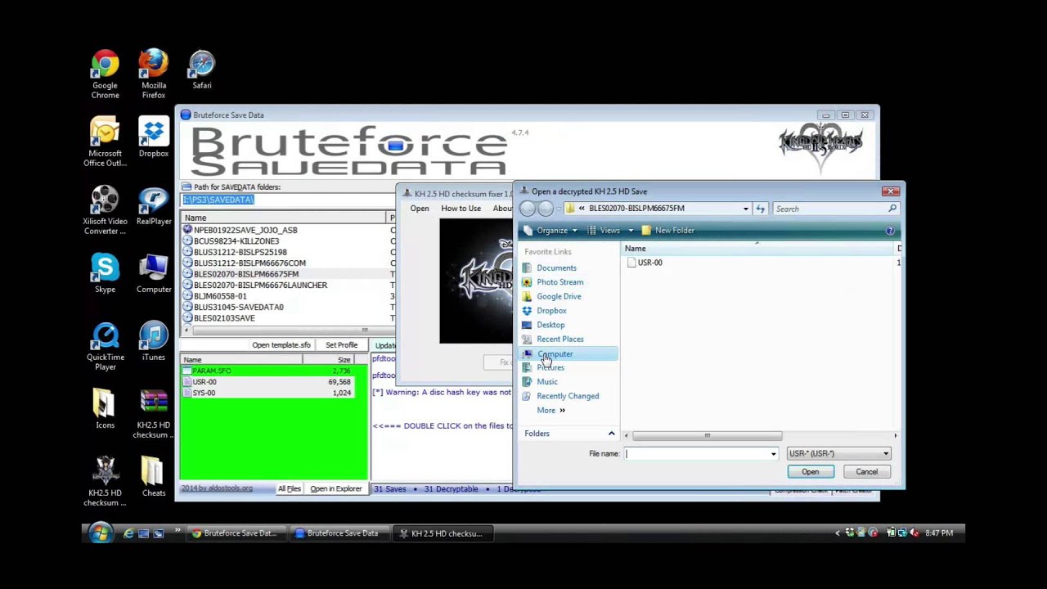The image size is (1047, 589).
Task: Select Desktop in Favorite Links
Action: pos(550,325)
